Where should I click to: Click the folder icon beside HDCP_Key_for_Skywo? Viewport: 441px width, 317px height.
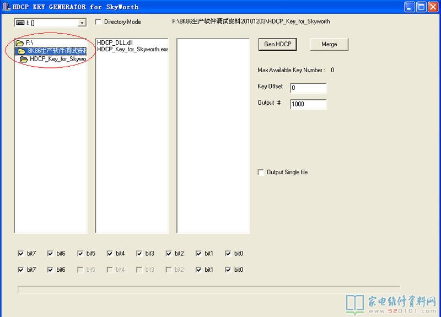tap(24, 60)
